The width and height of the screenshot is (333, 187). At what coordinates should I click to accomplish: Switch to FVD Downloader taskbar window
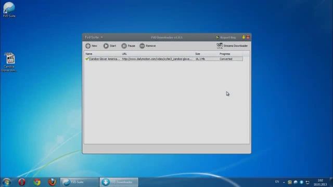119,182
